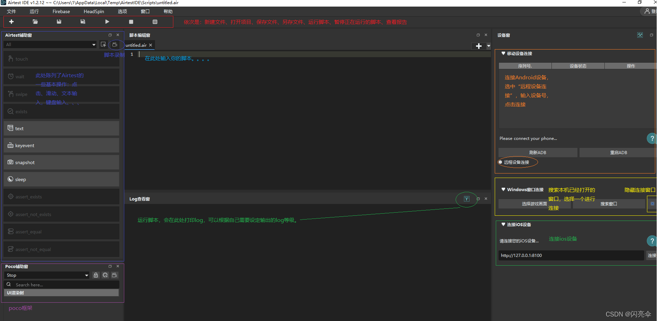
Task: Start script recording in the Airtest assistant
Action: click(x=115, y=45)
